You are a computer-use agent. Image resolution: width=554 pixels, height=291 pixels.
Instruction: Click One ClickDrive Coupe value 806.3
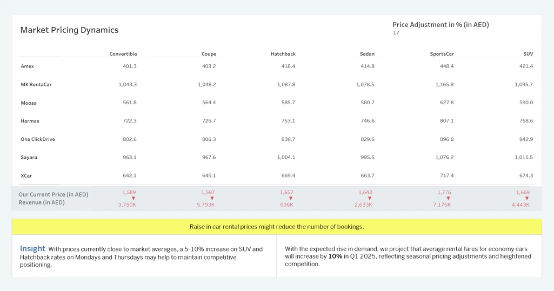pyautogui.click(x=209, y=139)
